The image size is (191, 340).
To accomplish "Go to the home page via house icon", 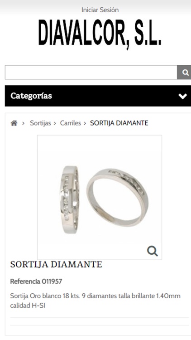I will point(14,123).
